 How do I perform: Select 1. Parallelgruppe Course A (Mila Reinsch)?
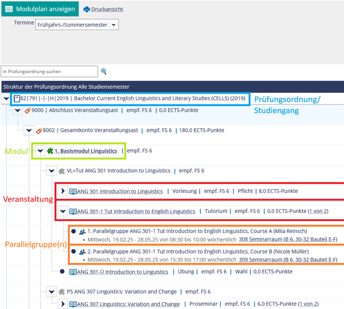point(197,231)
